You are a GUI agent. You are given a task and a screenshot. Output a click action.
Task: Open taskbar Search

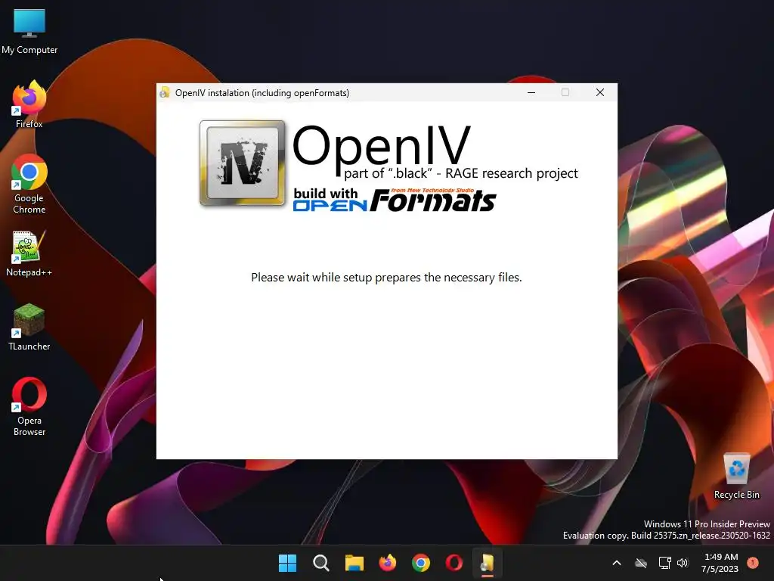[320, 563]
